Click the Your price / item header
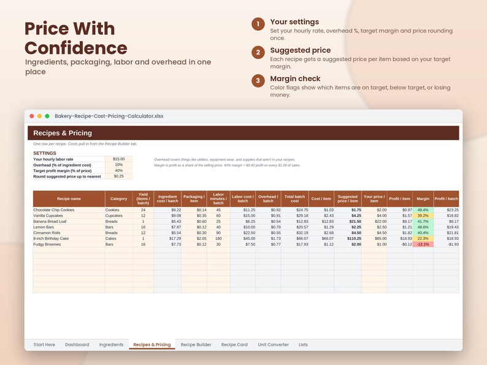Viewport: 487px width, 365px height. click(374, 199)
